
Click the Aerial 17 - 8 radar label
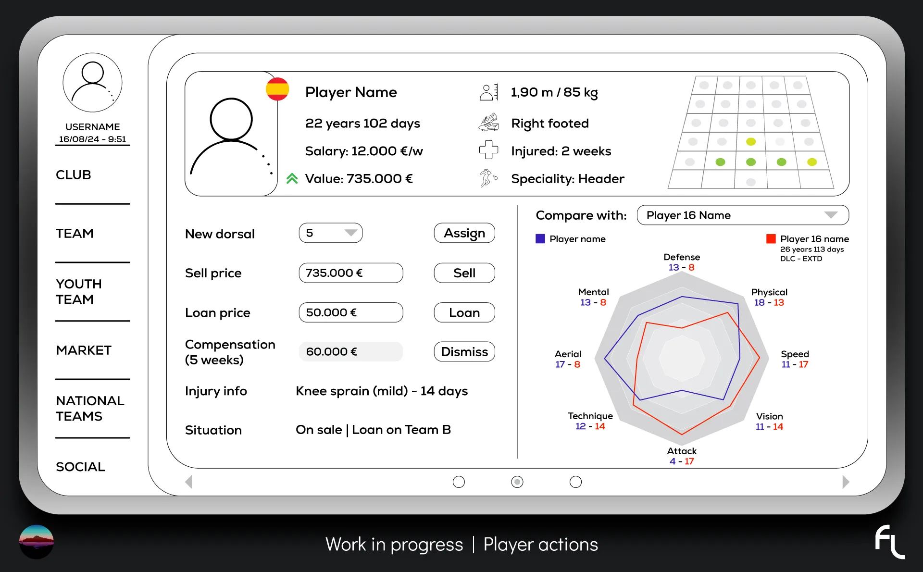(568, 359)
